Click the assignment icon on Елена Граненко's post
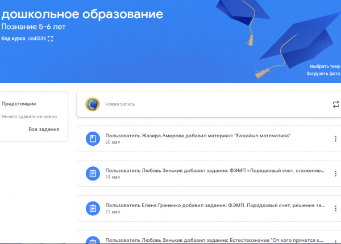Screen dimensions: 341x244 92,208
